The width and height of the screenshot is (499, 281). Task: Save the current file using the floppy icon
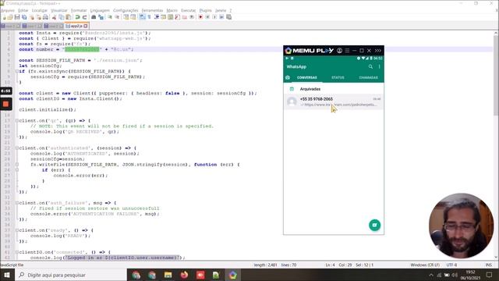tap(17, 17)
